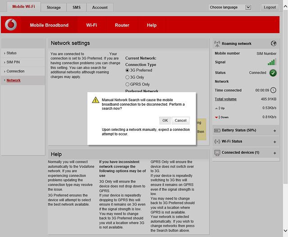Select the GPRS Only connection type
Image resolution: width=288 pixels, height=237 pixels.
pos(127,84)
